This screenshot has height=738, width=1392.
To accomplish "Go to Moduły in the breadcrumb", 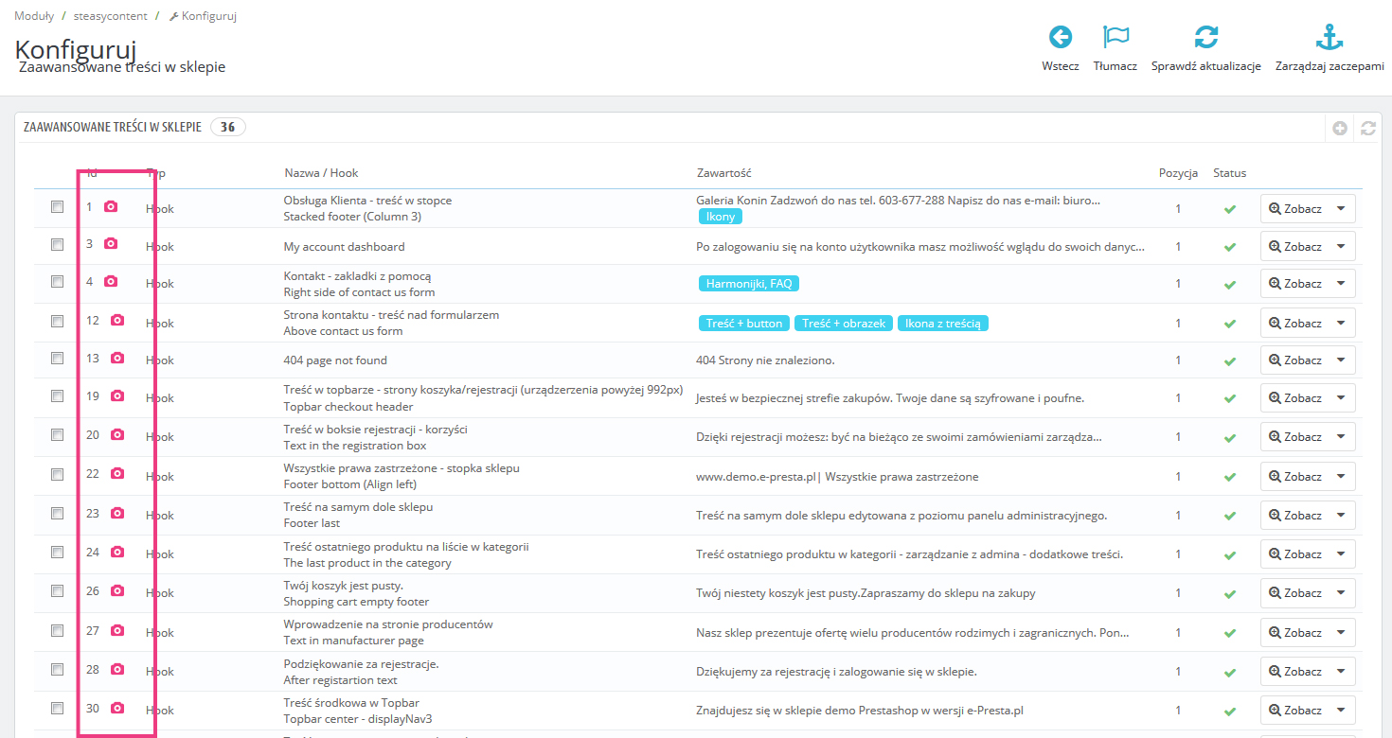I will (34, 16).
